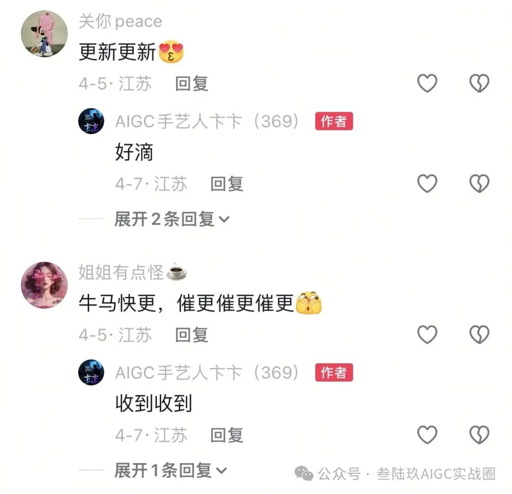Screen dimensions: 512x494
Task: Reply to the 更新更新 comment via 回复
Action: tap(192, 83)
